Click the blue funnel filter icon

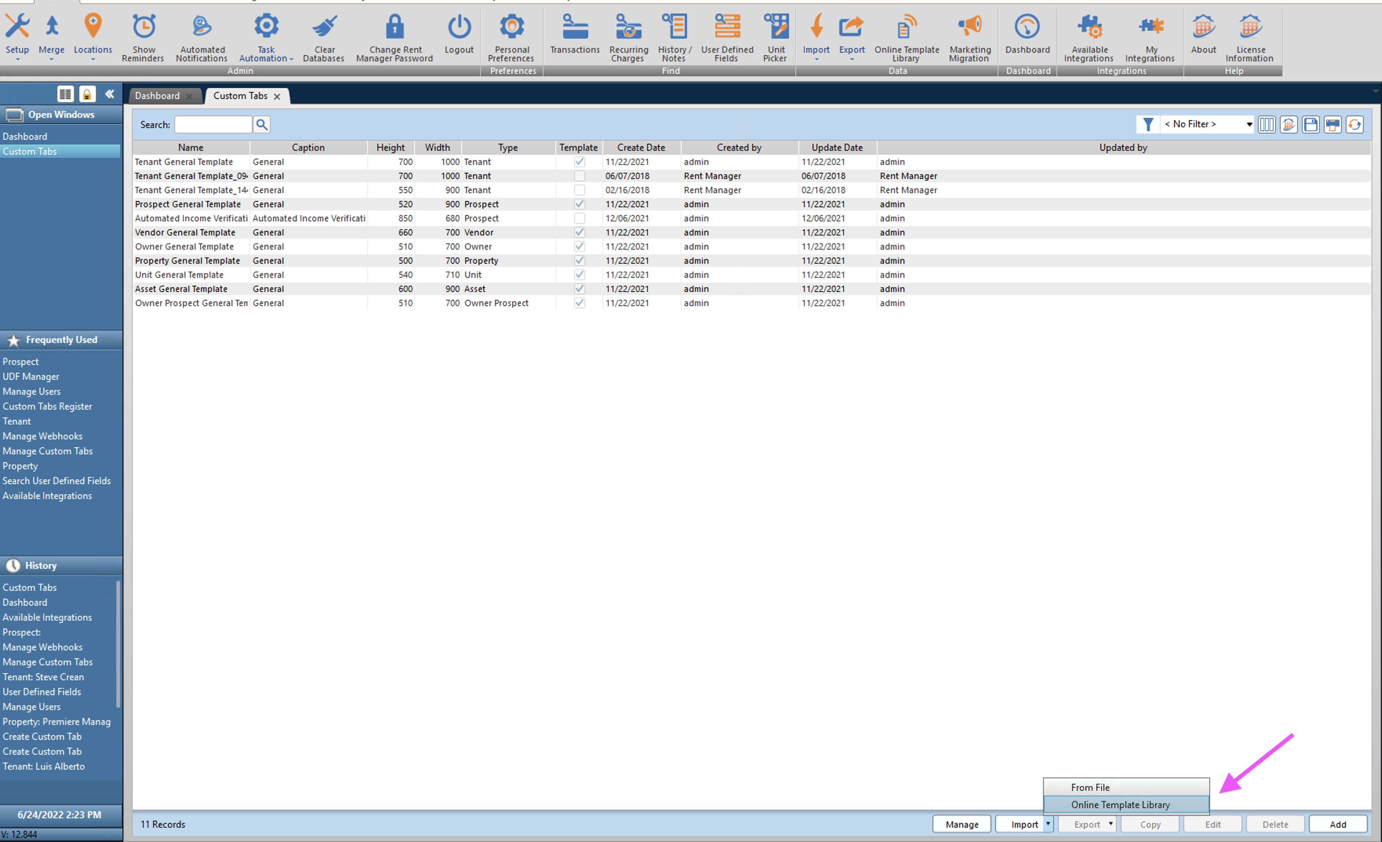[x=1147, y=124]
